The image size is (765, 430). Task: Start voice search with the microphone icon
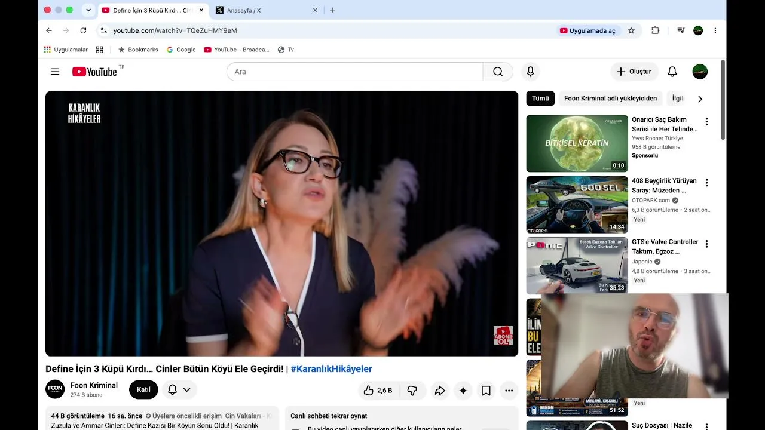click(x=530, y=72)
